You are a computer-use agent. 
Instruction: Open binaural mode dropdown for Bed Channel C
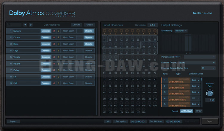[x=196, y=92]
